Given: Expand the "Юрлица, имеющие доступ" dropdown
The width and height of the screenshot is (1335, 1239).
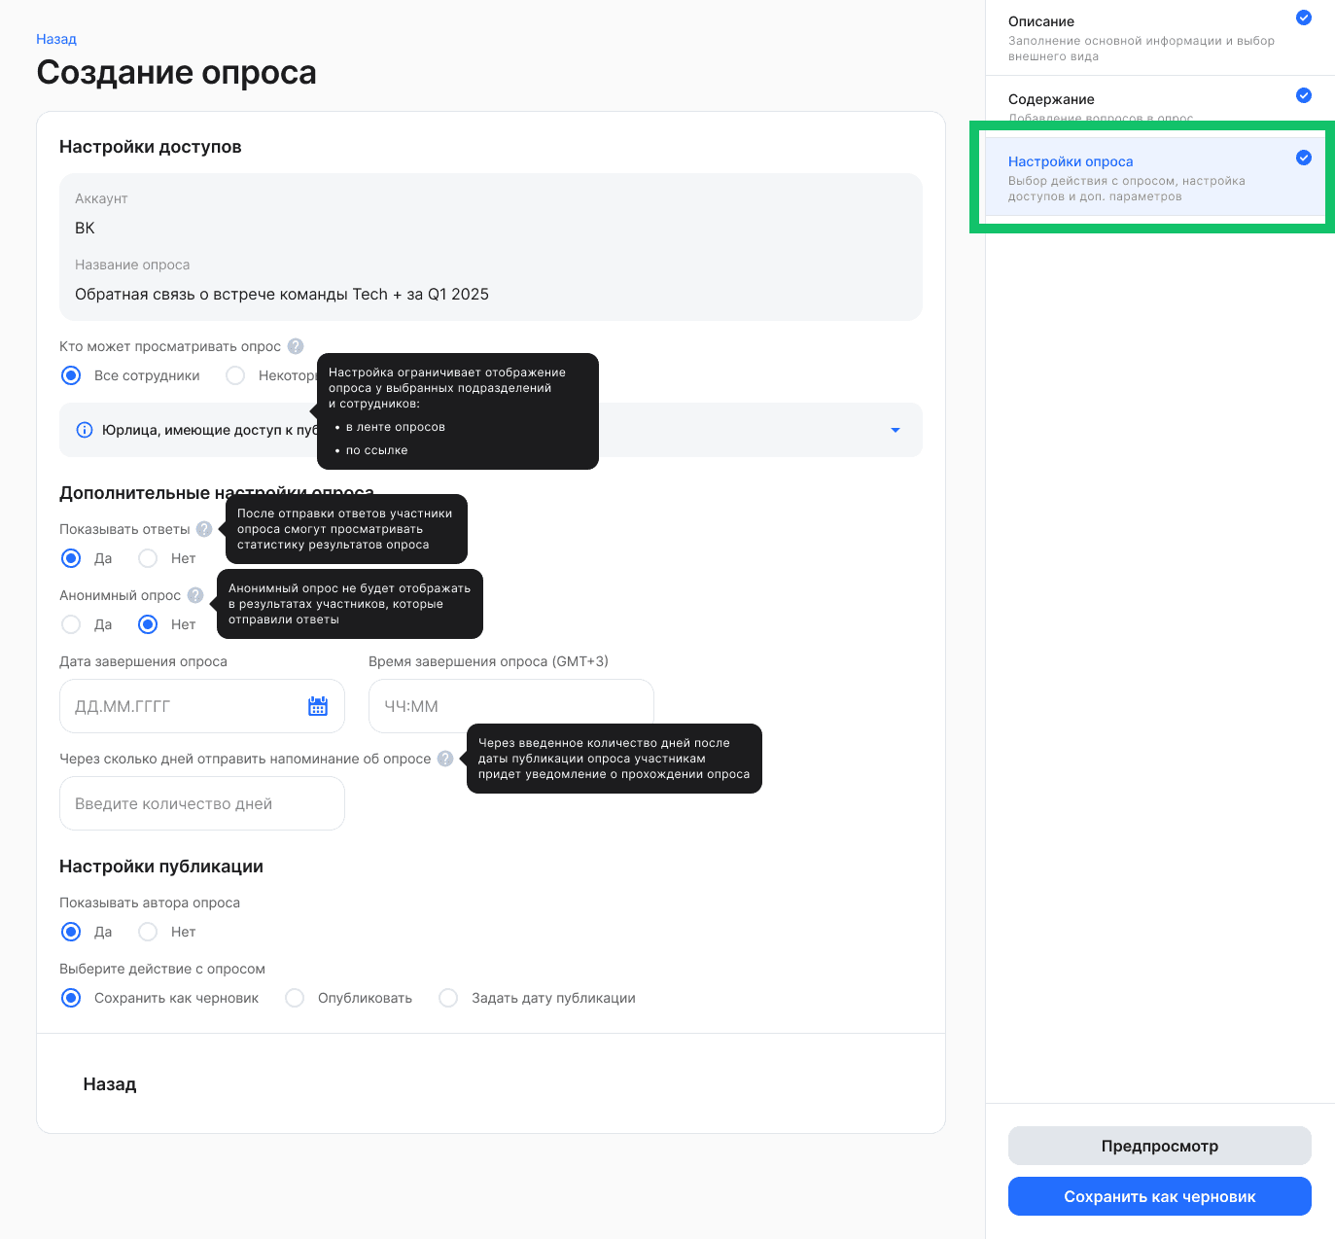Looking at the screenshot, I should pos(894,430).
